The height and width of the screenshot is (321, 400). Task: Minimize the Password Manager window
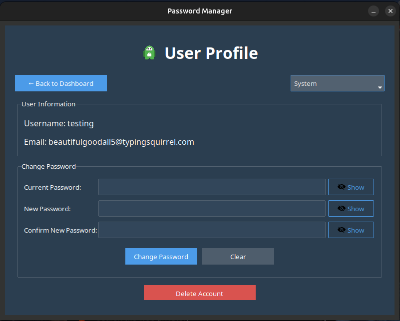coord(374,11)
